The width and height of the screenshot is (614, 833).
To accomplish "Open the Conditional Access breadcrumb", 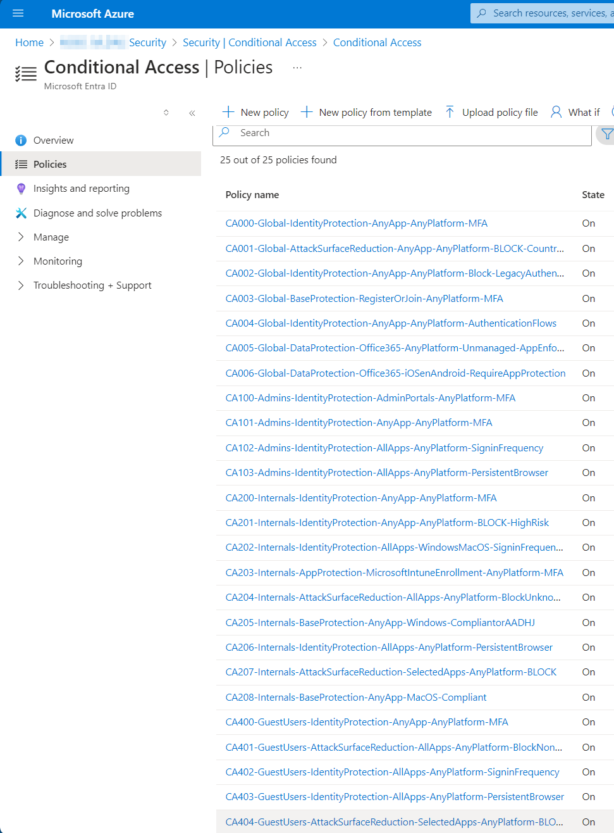I will [x=377, y=42].
